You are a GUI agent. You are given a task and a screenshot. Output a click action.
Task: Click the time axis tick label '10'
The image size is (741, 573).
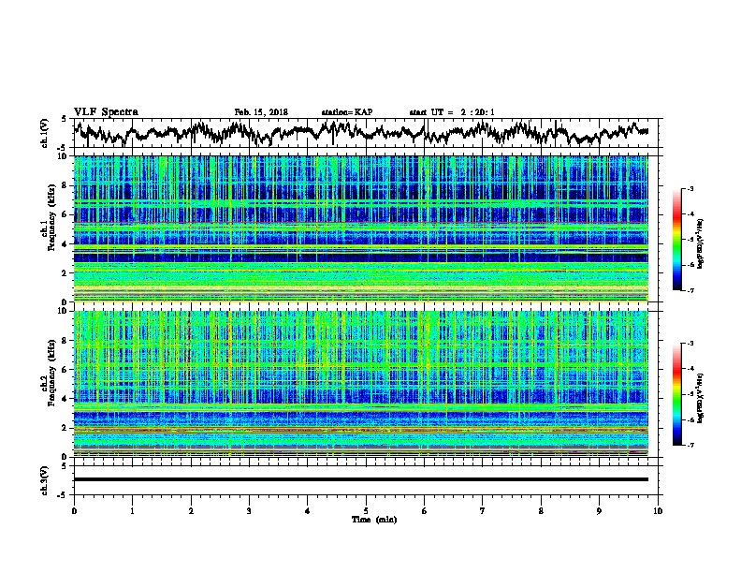pyautogui.click(x=658, y=511)
